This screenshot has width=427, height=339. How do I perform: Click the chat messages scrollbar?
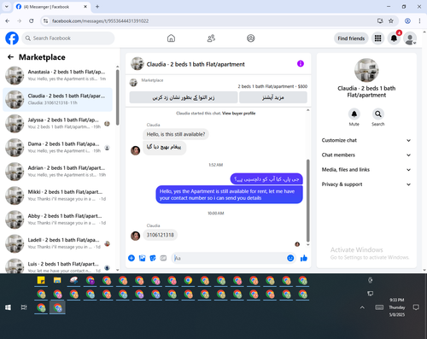[307, 201]
